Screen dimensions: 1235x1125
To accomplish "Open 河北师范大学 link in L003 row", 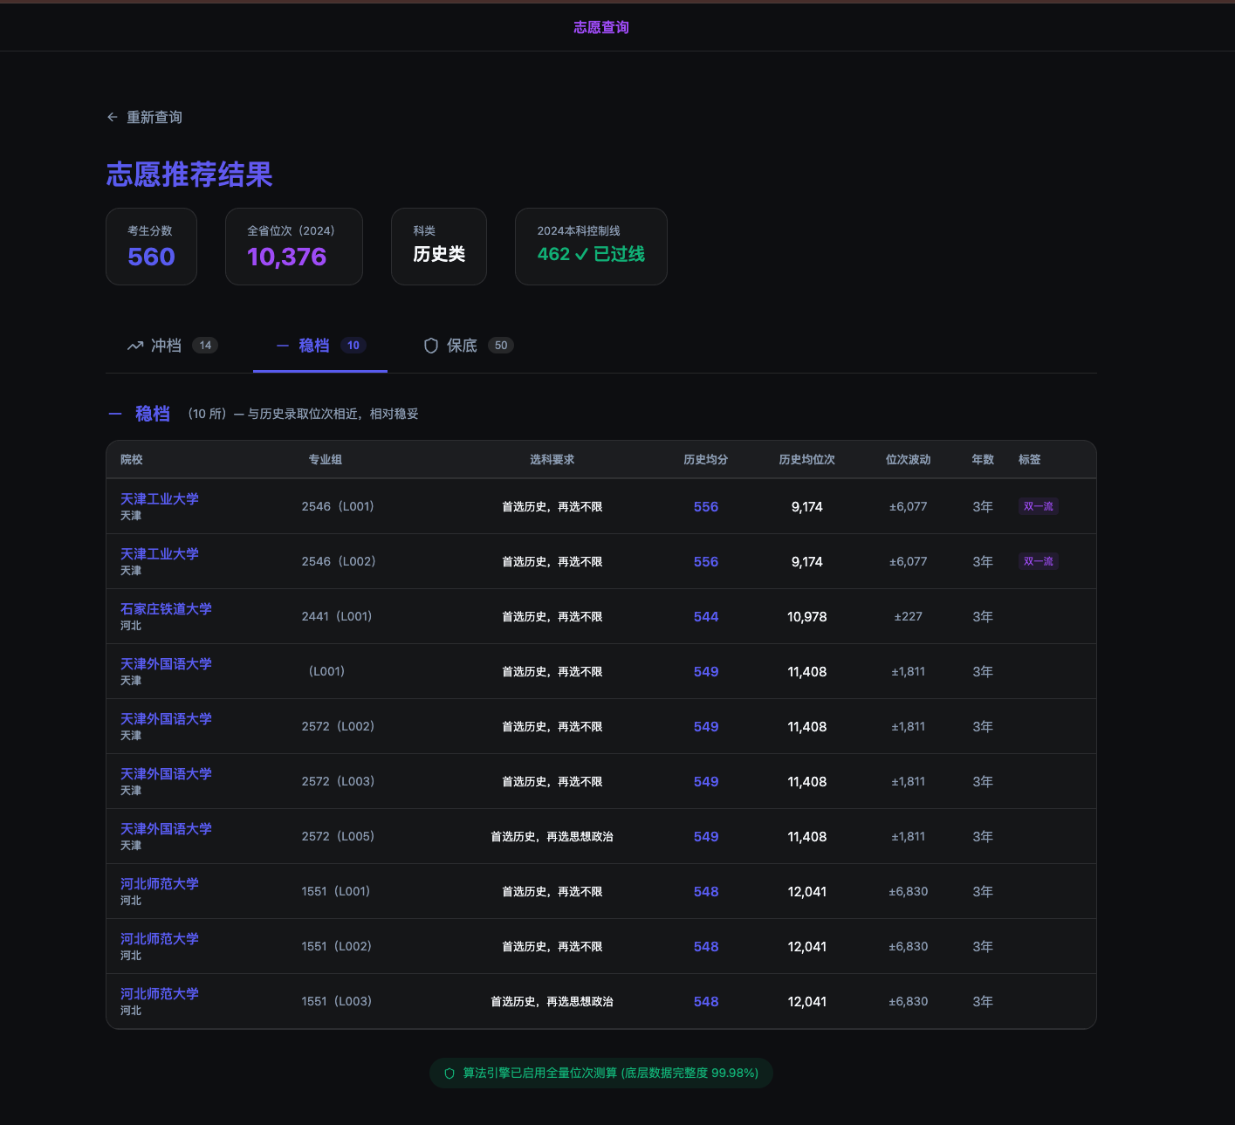I will pyautogui.click(x=160, y=993).
